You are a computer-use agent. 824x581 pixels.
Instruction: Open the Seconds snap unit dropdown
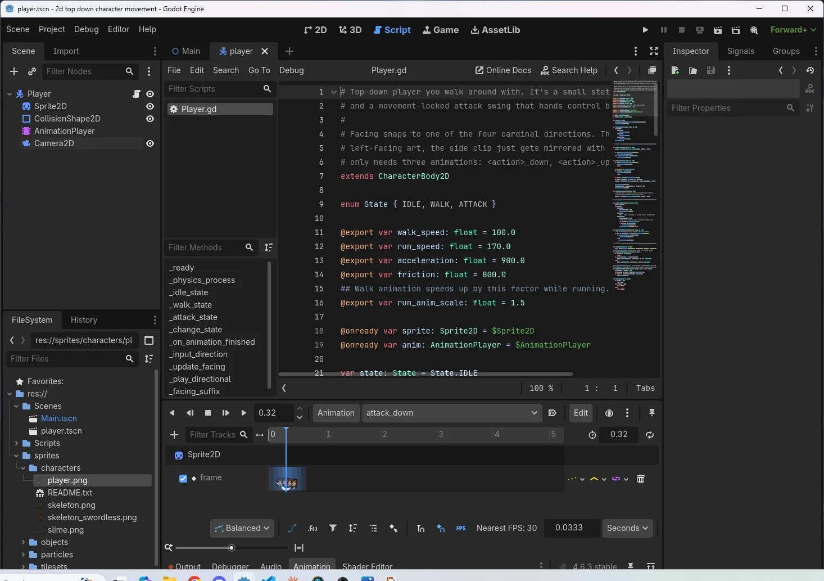pyautogui.click(x=628, y=528)
